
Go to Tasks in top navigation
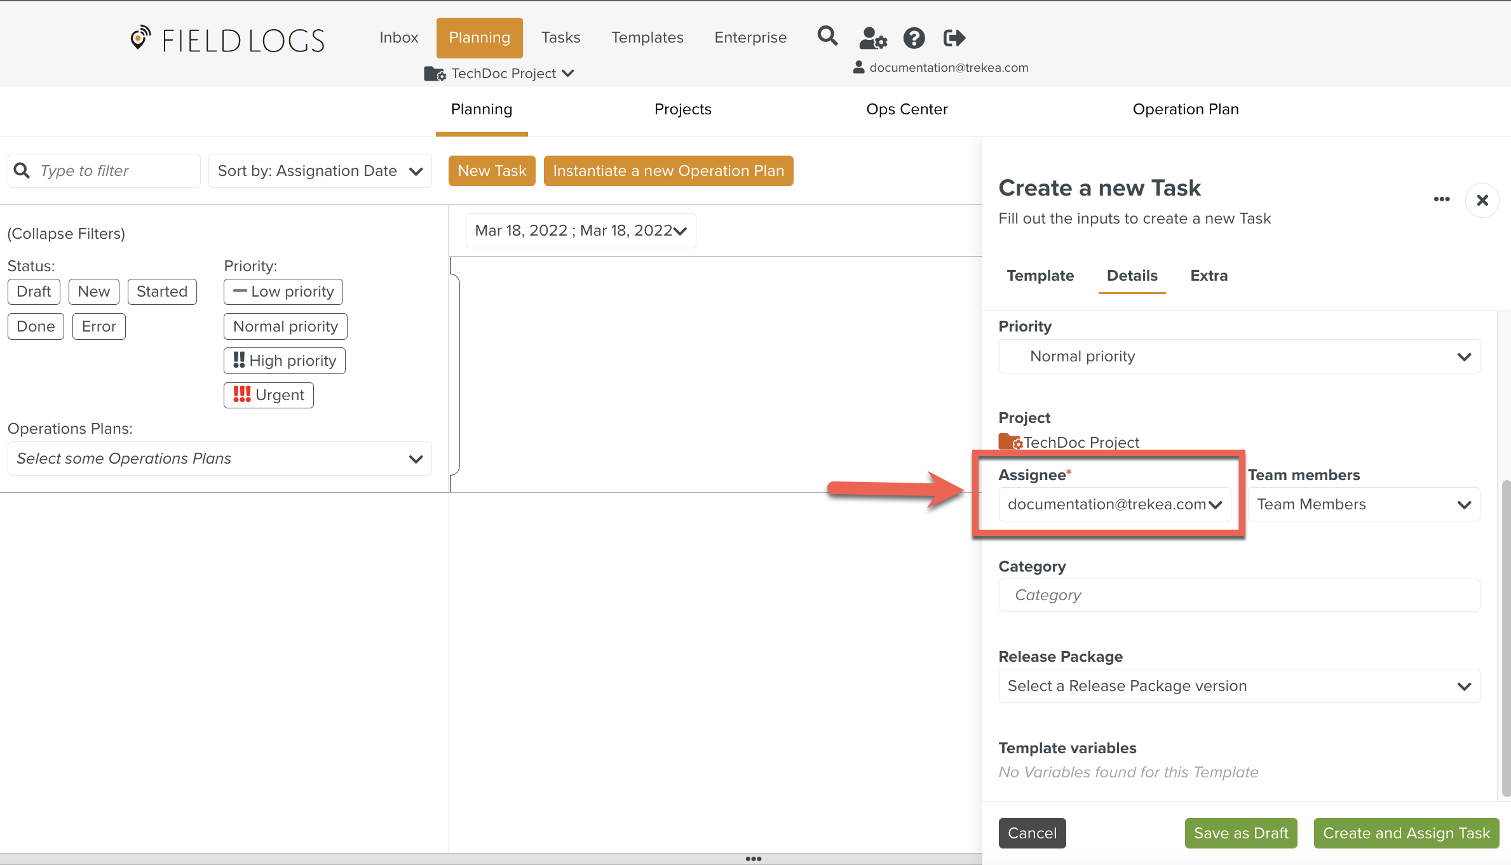(560, 37)
